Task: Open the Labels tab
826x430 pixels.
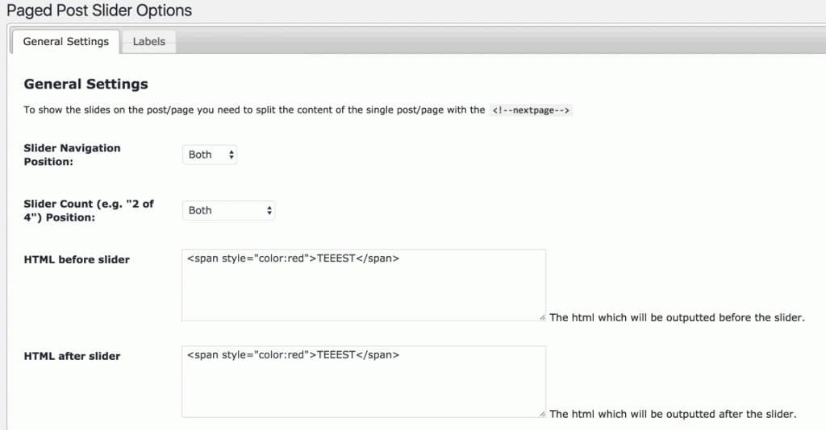Action: (149, 42)
